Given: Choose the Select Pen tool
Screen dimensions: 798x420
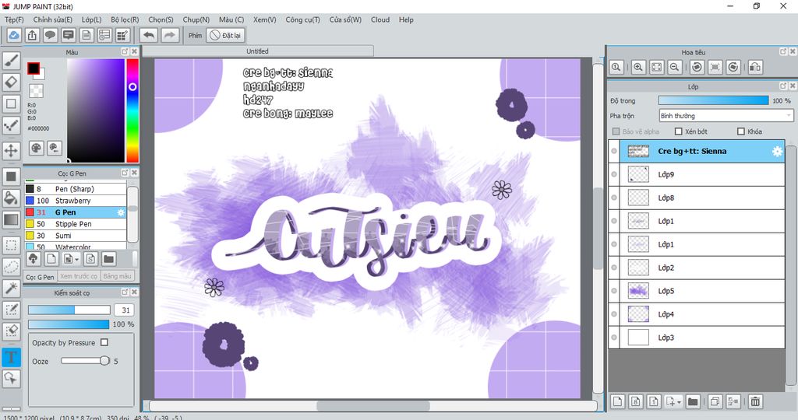Looking at the screenshot, I should (11, 310).
